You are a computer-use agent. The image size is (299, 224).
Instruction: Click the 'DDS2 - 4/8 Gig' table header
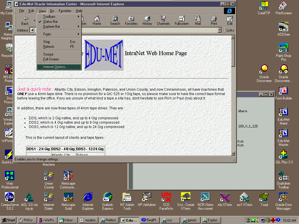point(63,149)
